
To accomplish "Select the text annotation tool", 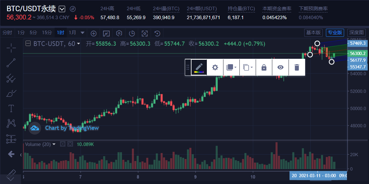I will [11, 108].
